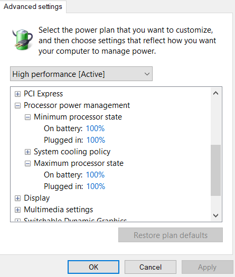The width and height of the screenshot is (235, 277).
Task: Edit Maximum processor state On battery value
Action: point(95,175)
